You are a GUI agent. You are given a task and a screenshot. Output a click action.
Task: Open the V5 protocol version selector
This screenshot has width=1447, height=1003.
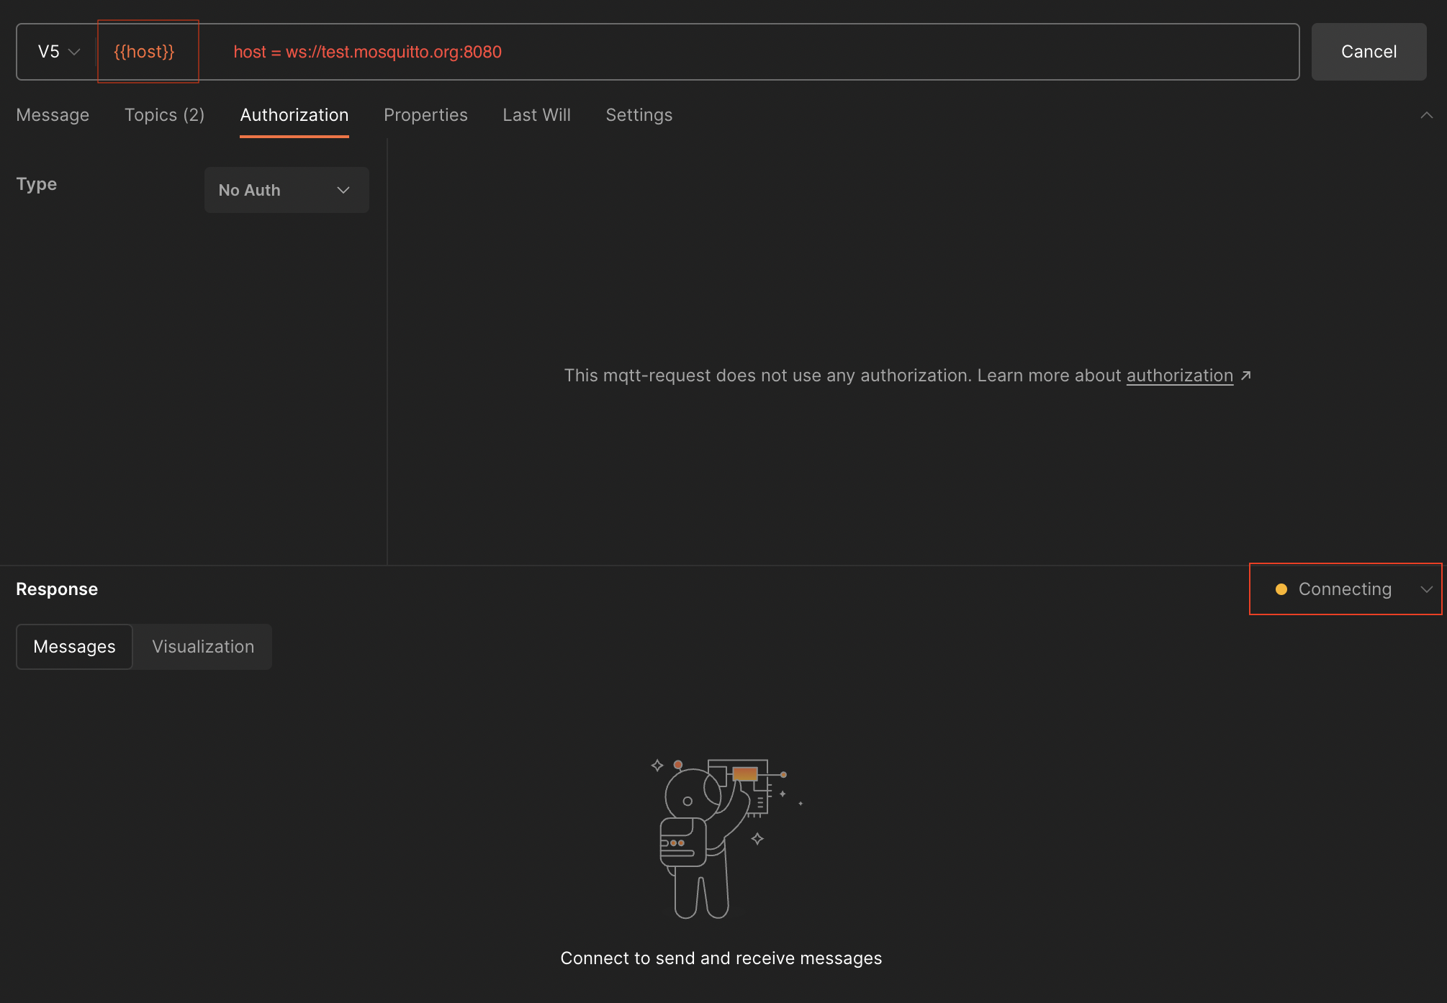point(57,51)
